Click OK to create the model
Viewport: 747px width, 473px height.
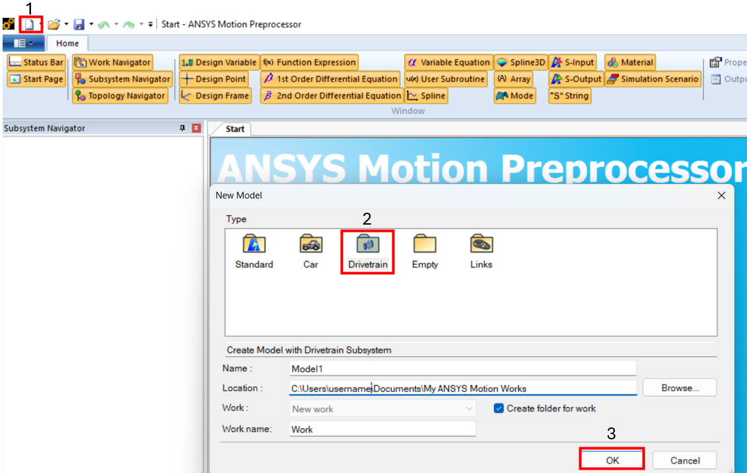click(x=612, y=460)
